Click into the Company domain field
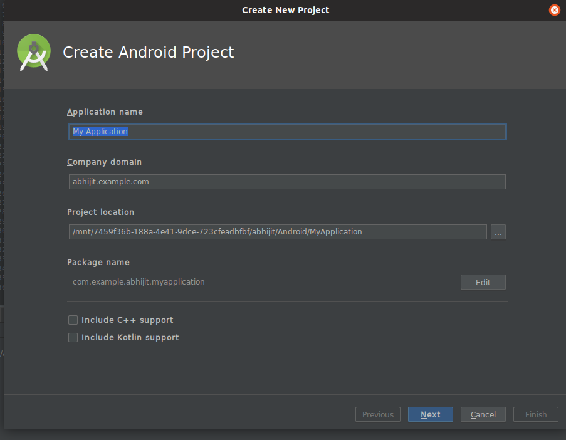 (x=286, y=182)
